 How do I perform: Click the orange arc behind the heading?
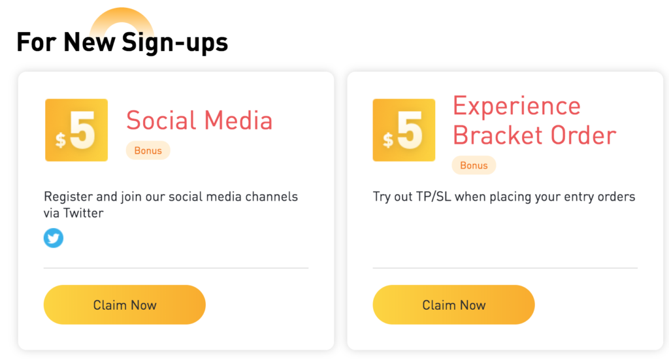click(122, 19)
